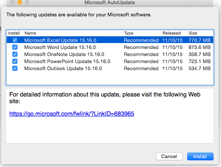
Task: Click the Cancel button
Action: (169, 156)
